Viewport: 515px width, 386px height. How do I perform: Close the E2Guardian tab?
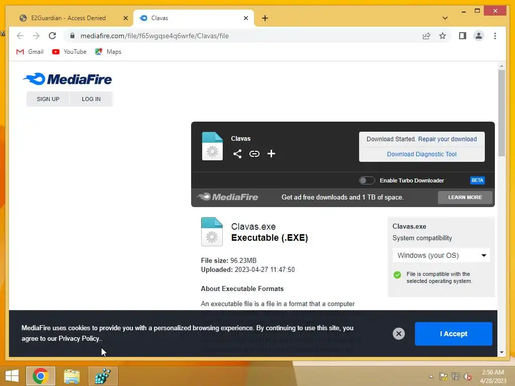pos(125,18)
